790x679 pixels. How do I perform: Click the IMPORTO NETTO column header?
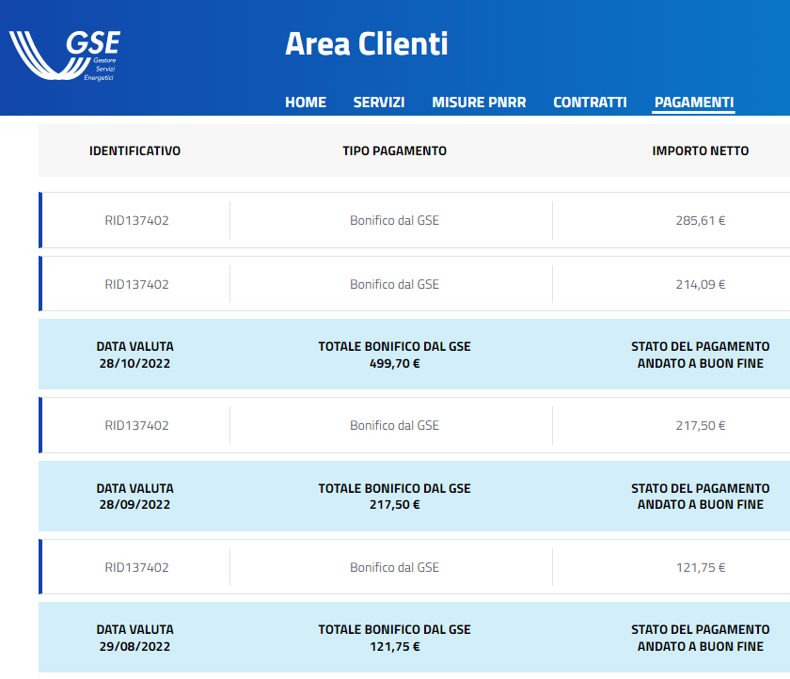(701, 150)
